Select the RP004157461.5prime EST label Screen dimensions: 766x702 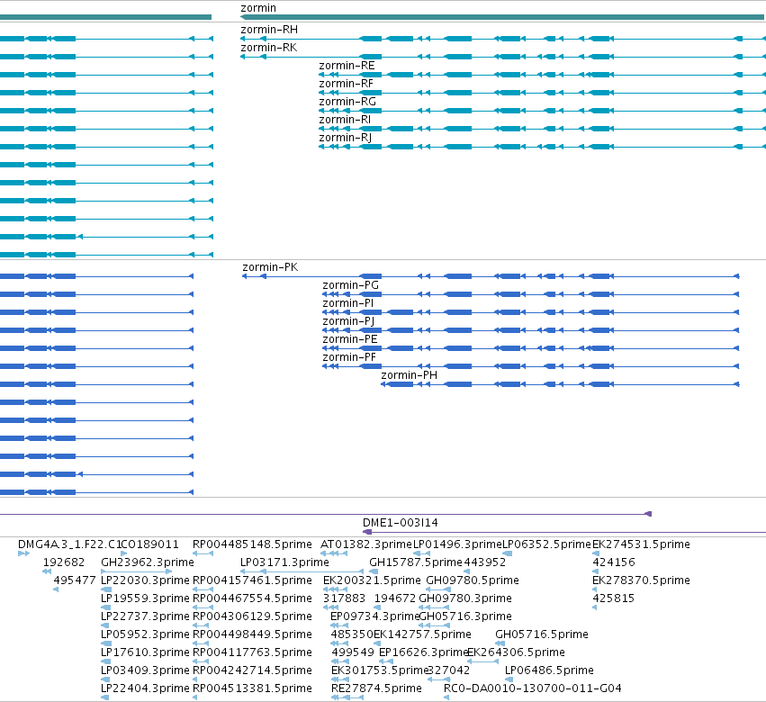tap(252, 580)
